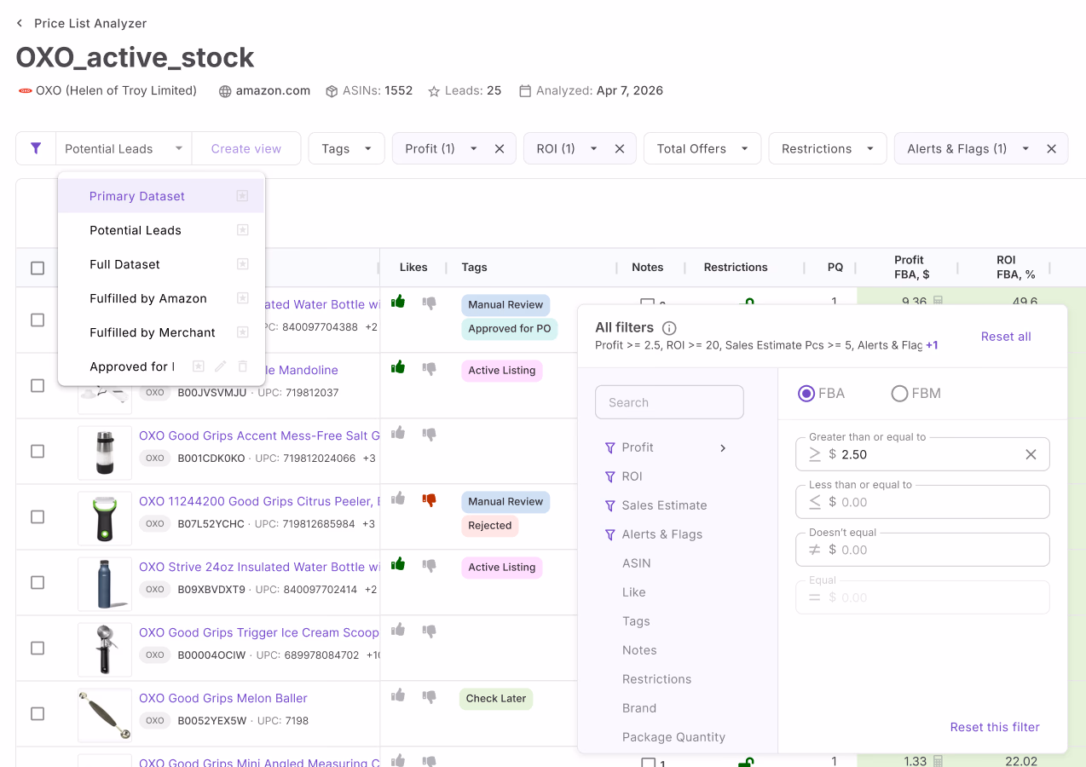Click the Check Later tag on Melon Baller

(496, 699)
